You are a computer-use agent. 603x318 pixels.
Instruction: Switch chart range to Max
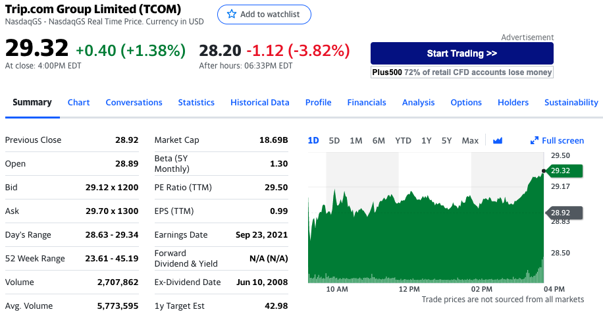pos(470,140)
